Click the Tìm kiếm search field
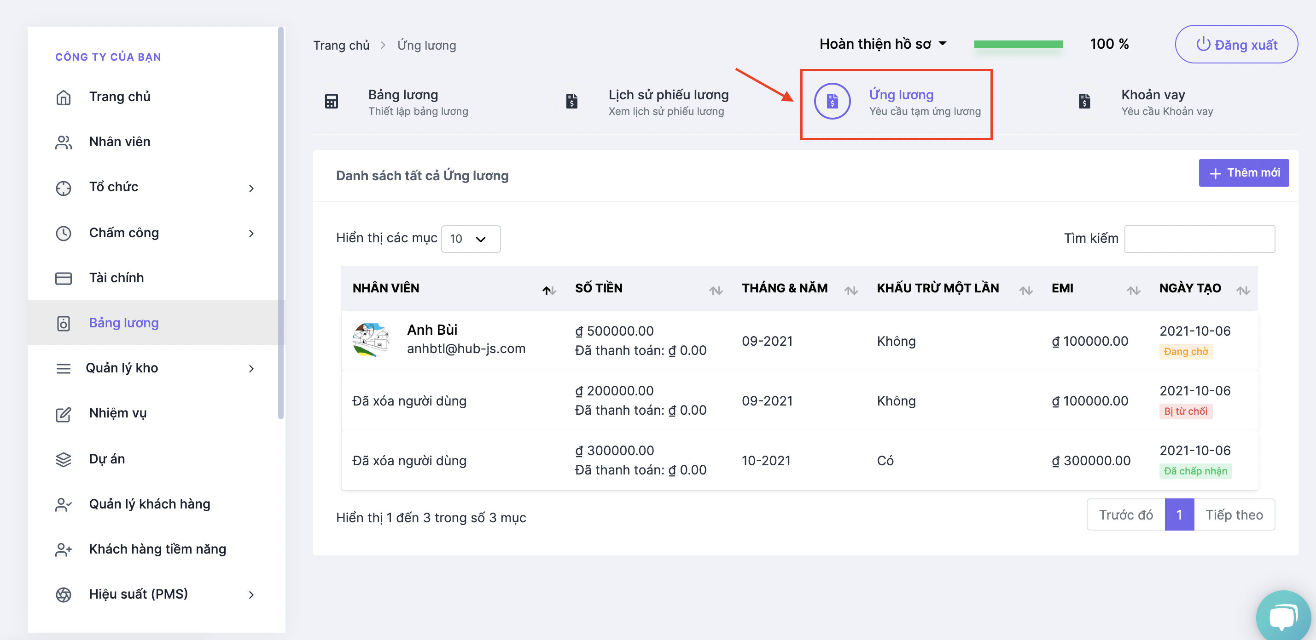 [x=1199, y=239]
